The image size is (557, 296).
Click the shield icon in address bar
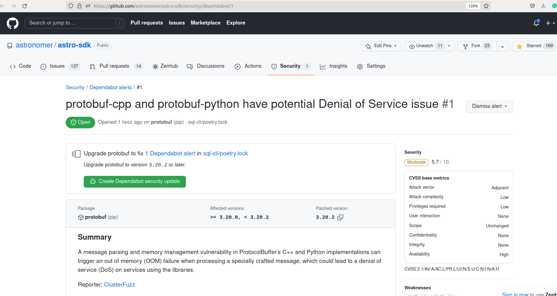(71, 6)
